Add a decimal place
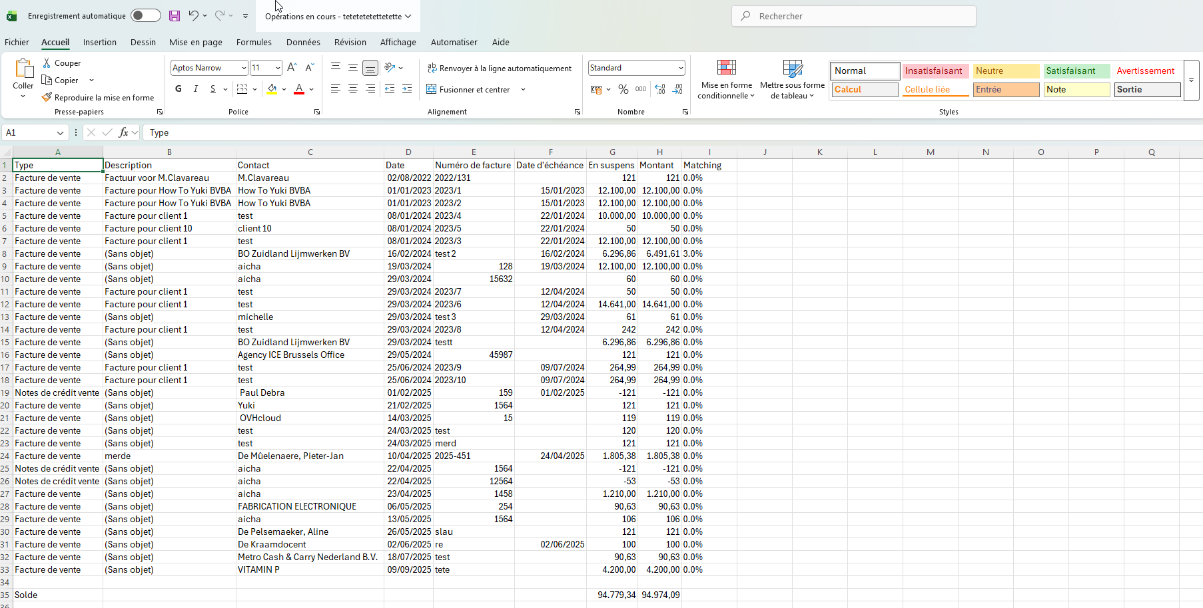Screen dimensions: 1203x608 tap(660, 89)
